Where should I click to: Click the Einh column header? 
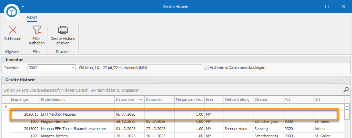coord(214,99)
